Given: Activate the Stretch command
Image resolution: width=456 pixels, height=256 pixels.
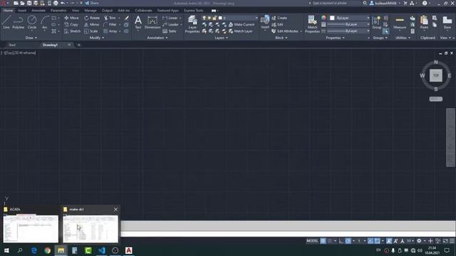Looking at the screenshot, I should coord(72,31).
